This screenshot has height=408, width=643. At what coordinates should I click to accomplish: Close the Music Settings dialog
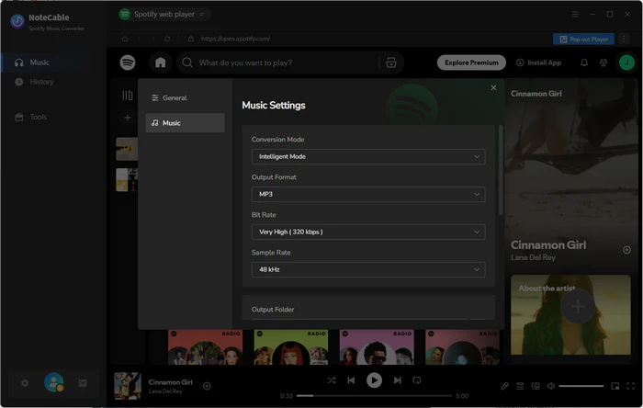click(493, 87)
